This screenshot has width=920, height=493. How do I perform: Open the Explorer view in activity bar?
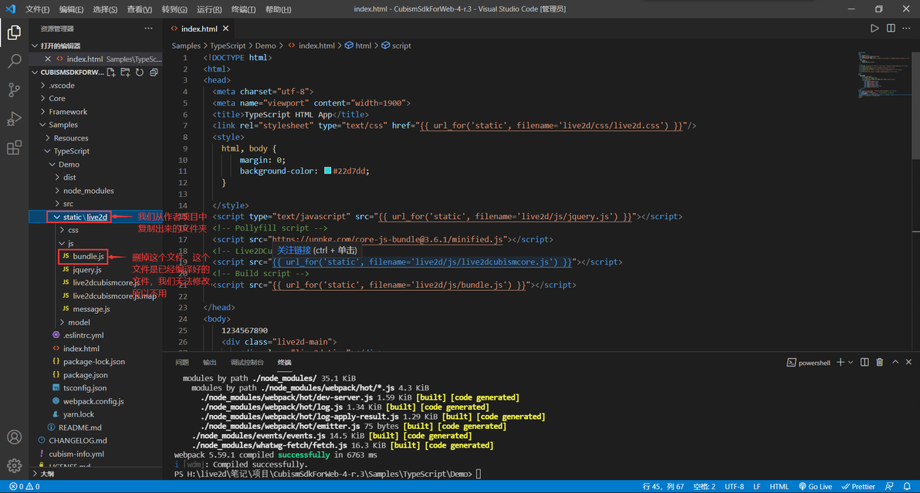14,32
